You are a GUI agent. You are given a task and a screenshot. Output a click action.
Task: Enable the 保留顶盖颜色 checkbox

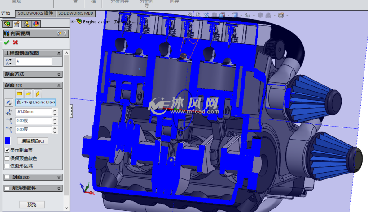pos(7,158)
